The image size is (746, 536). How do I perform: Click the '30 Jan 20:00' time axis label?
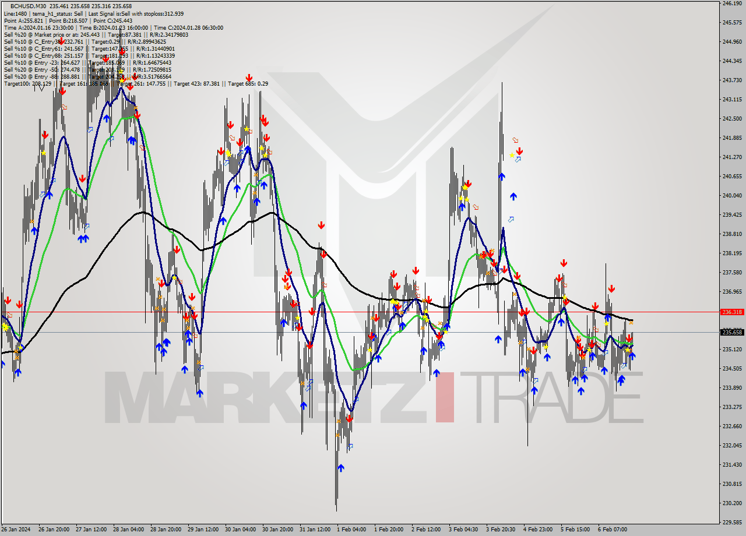point(277,530)
